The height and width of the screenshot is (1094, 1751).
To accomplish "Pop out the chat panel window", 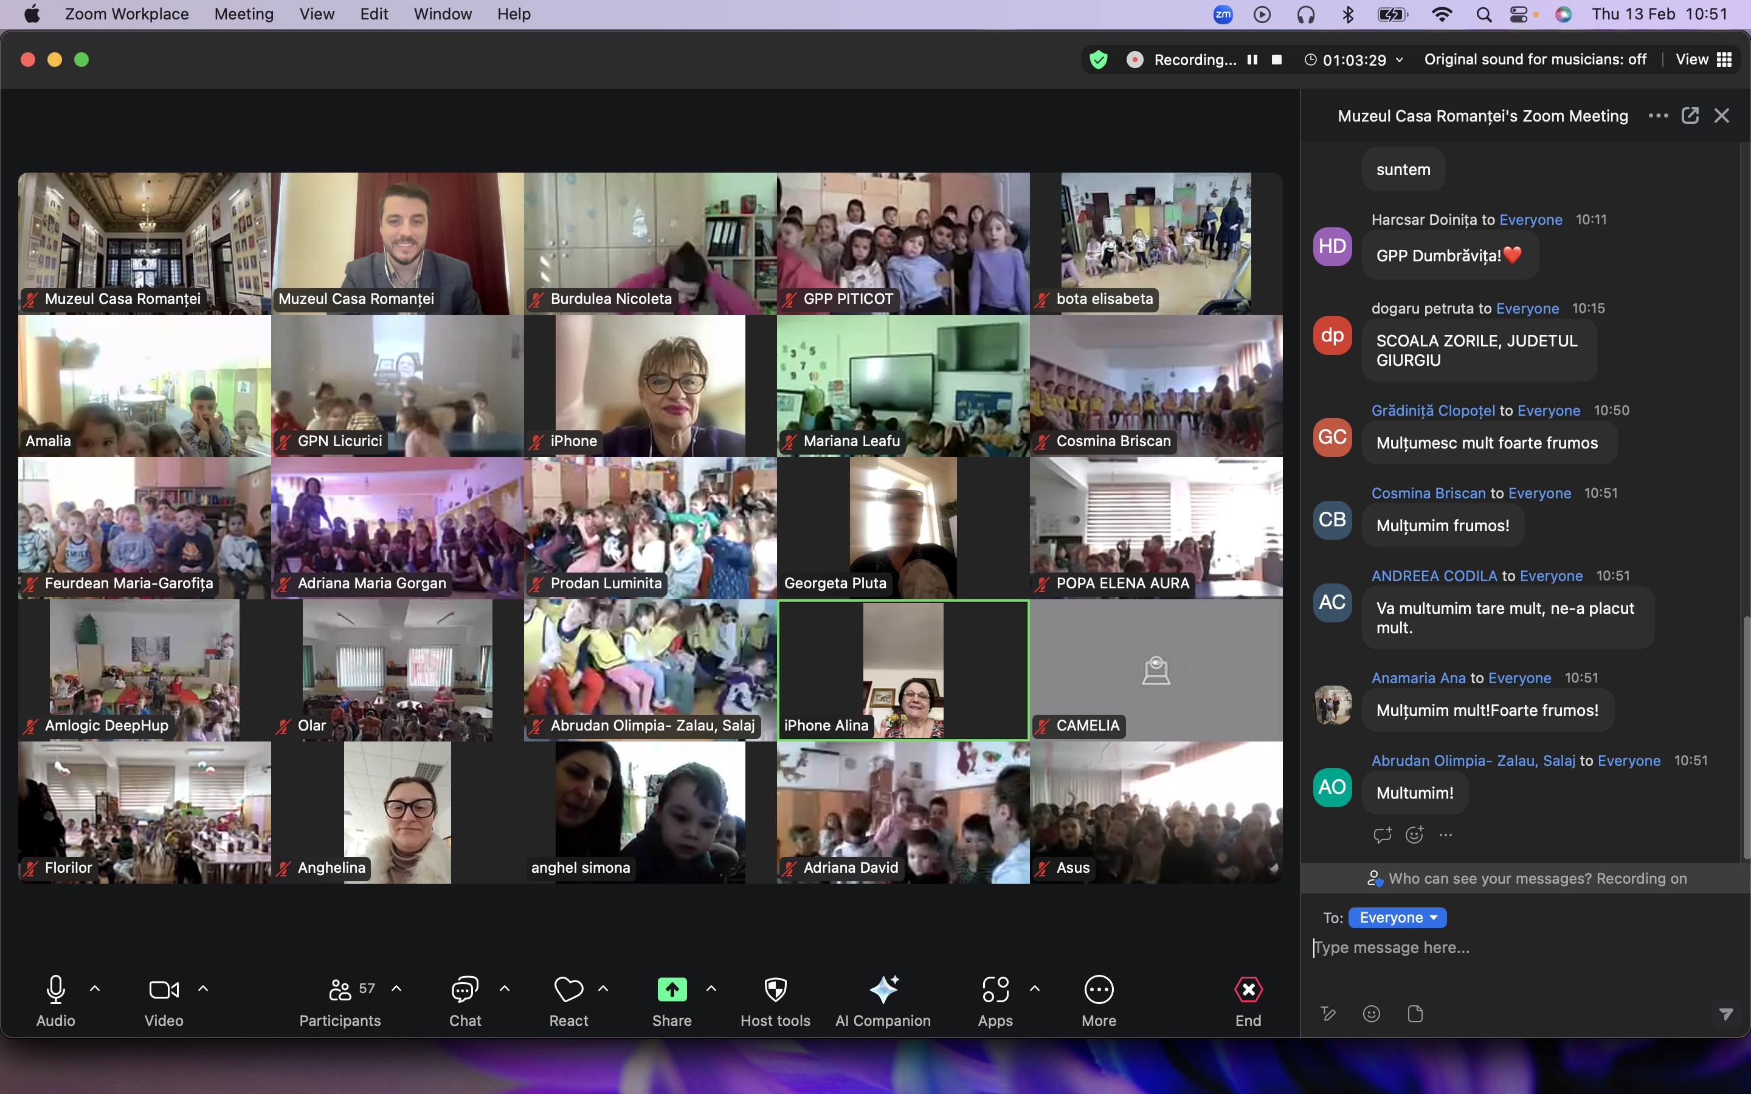I will [1690, 115].
